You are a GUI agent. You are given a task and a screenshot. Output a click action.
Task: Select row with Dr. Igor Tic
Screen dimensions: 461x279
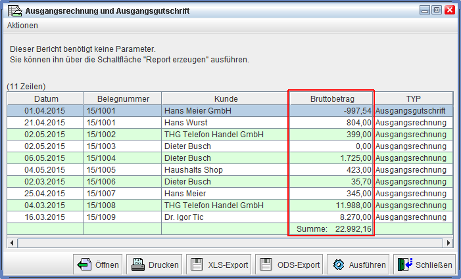pyautogui.click(x=226, y=217)
